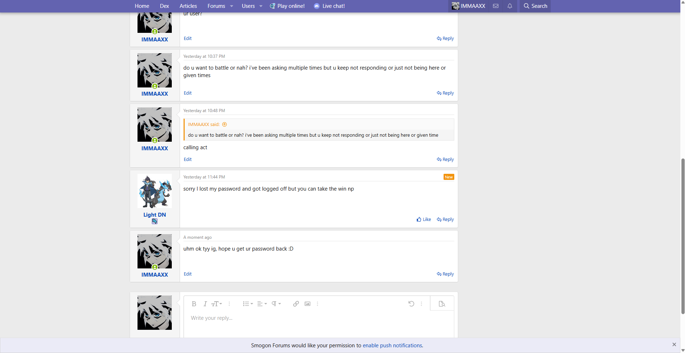Open the Forums menu
Screen dimensions: 685x353
pyautogui.click(x=216, y=6)
